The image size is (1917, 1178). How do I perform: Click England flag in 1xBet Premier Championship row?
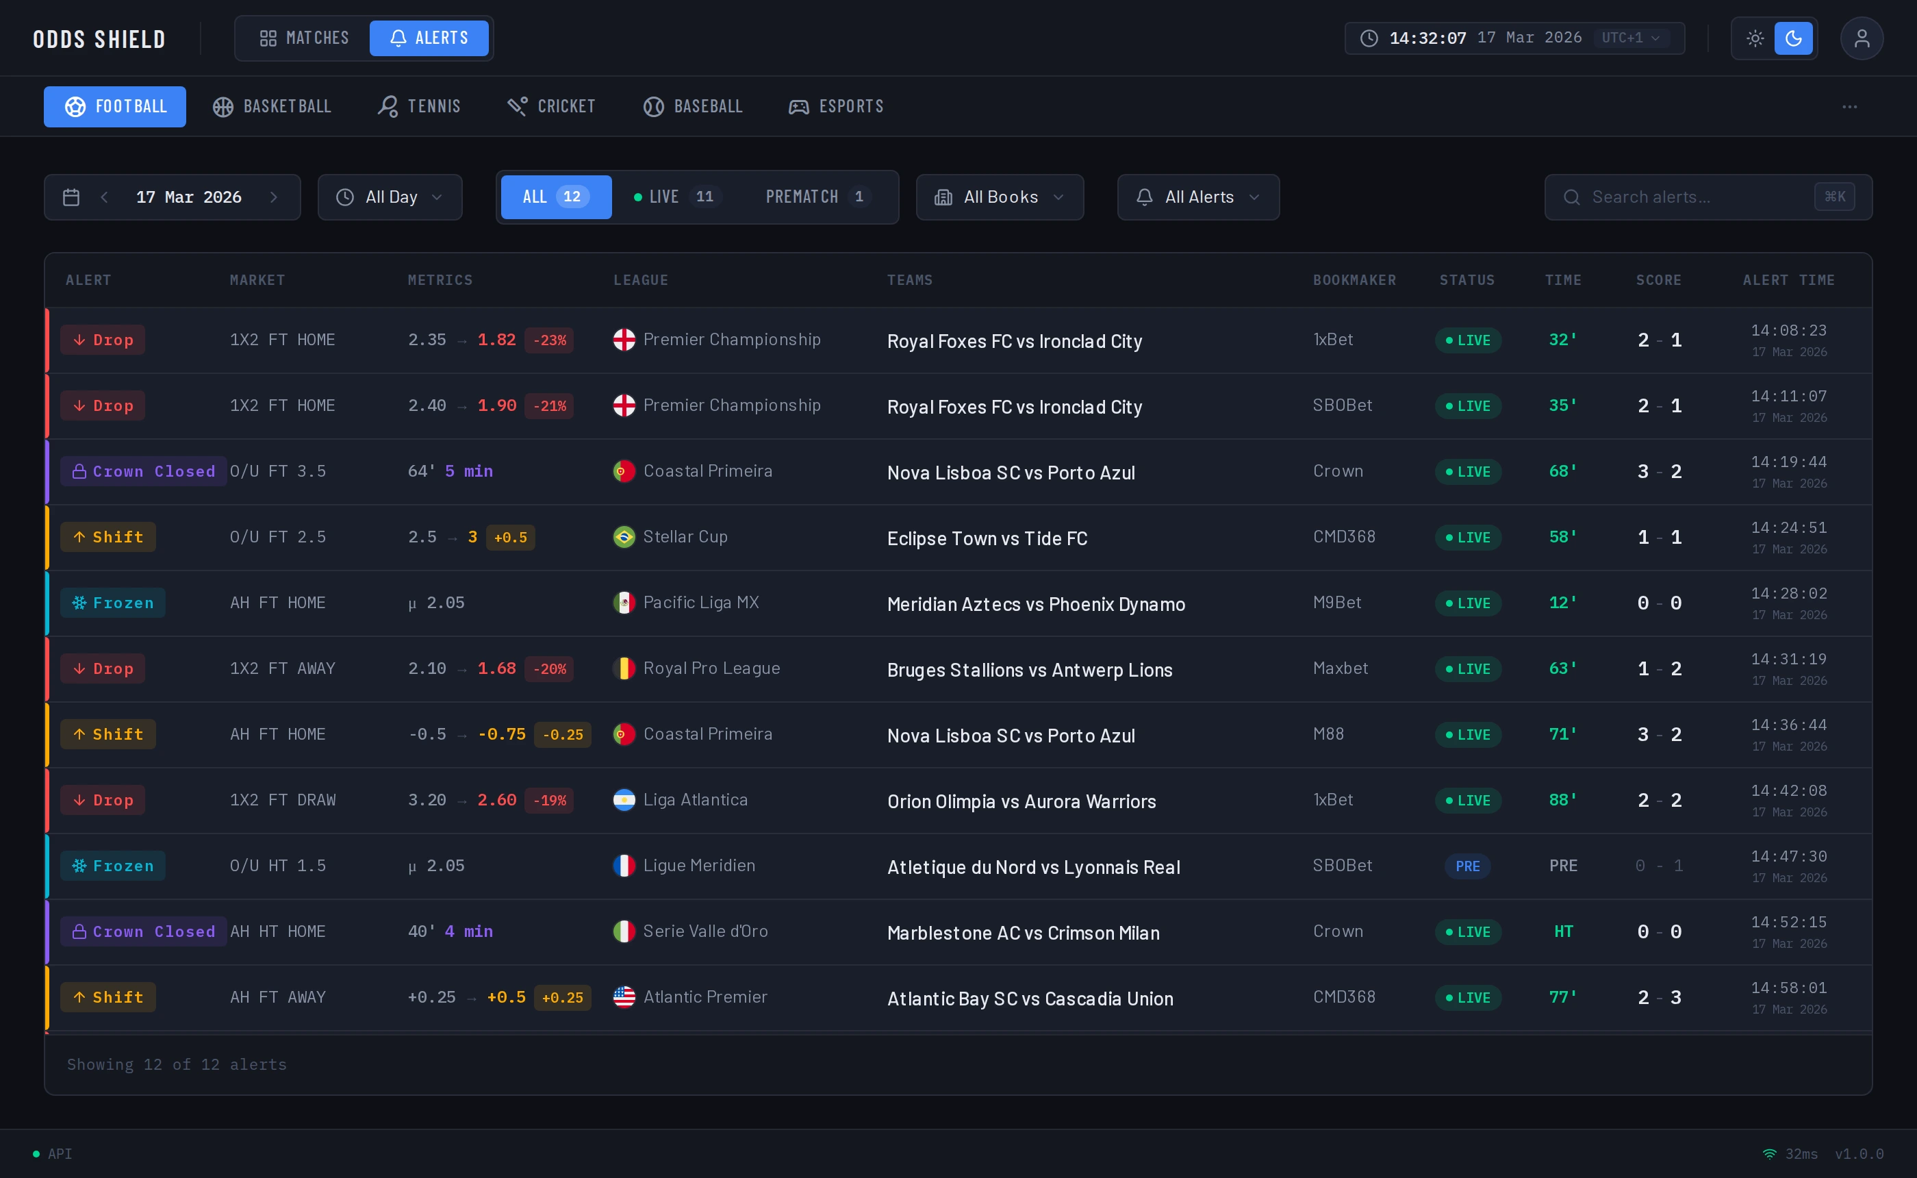coord(624,340)
